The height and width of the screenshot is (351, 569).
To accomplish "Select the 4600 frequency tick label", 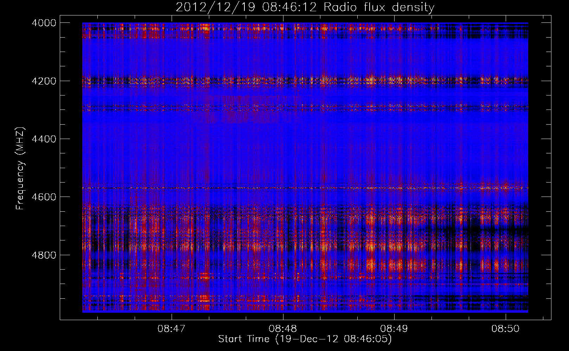I will (44, 197).
